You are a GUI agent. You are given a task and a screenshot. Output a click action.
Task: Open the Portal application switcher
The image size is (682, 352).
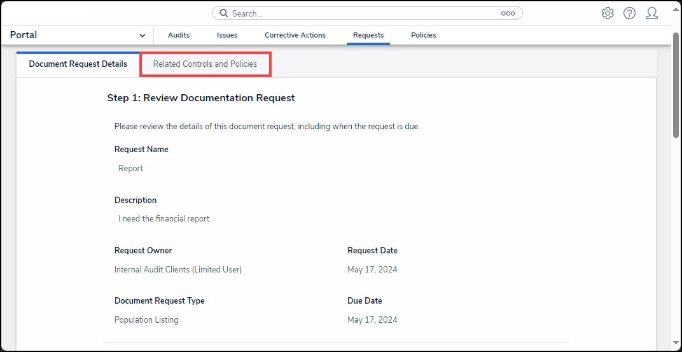76,35
